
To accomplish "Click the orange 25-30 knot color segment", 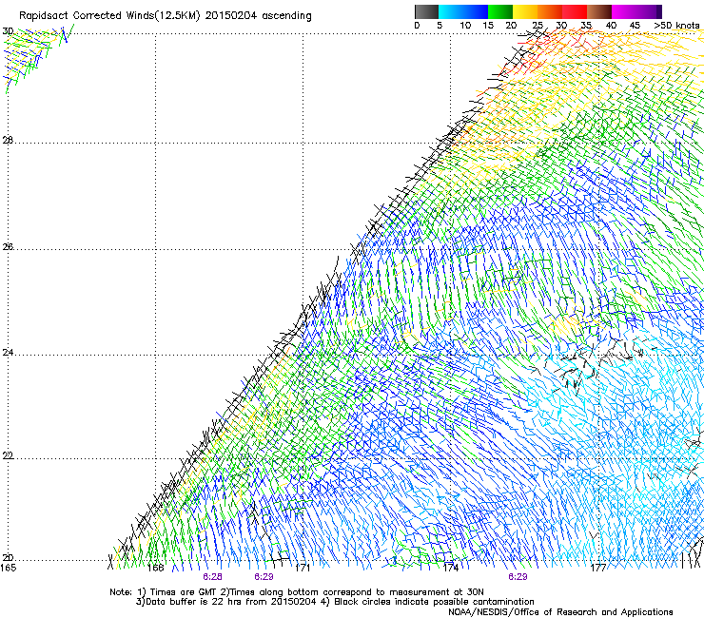I will point(550,11).
